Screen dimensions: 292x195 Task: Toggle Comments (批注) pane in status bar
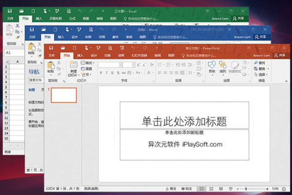[x=187, y=189]
